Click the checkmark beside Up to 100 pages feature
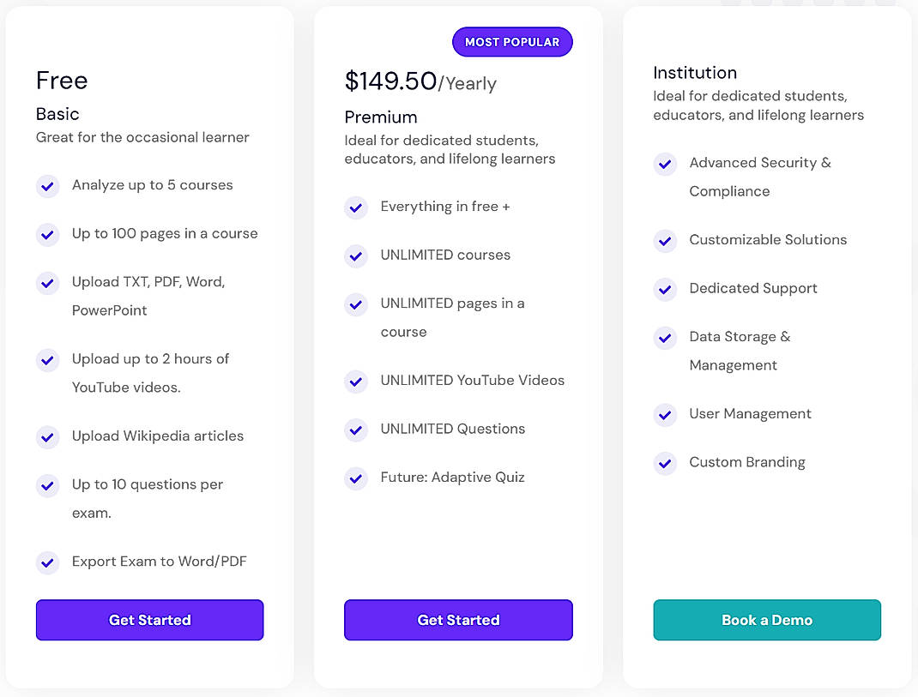 coord(47,234)
